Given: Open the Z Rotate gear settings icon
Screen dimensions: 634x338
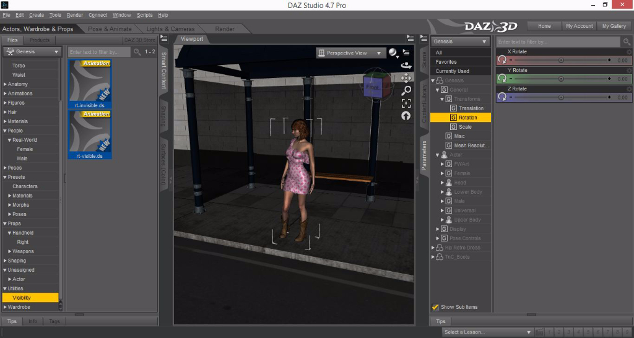Looking at the screenshot, I should 629,89.
